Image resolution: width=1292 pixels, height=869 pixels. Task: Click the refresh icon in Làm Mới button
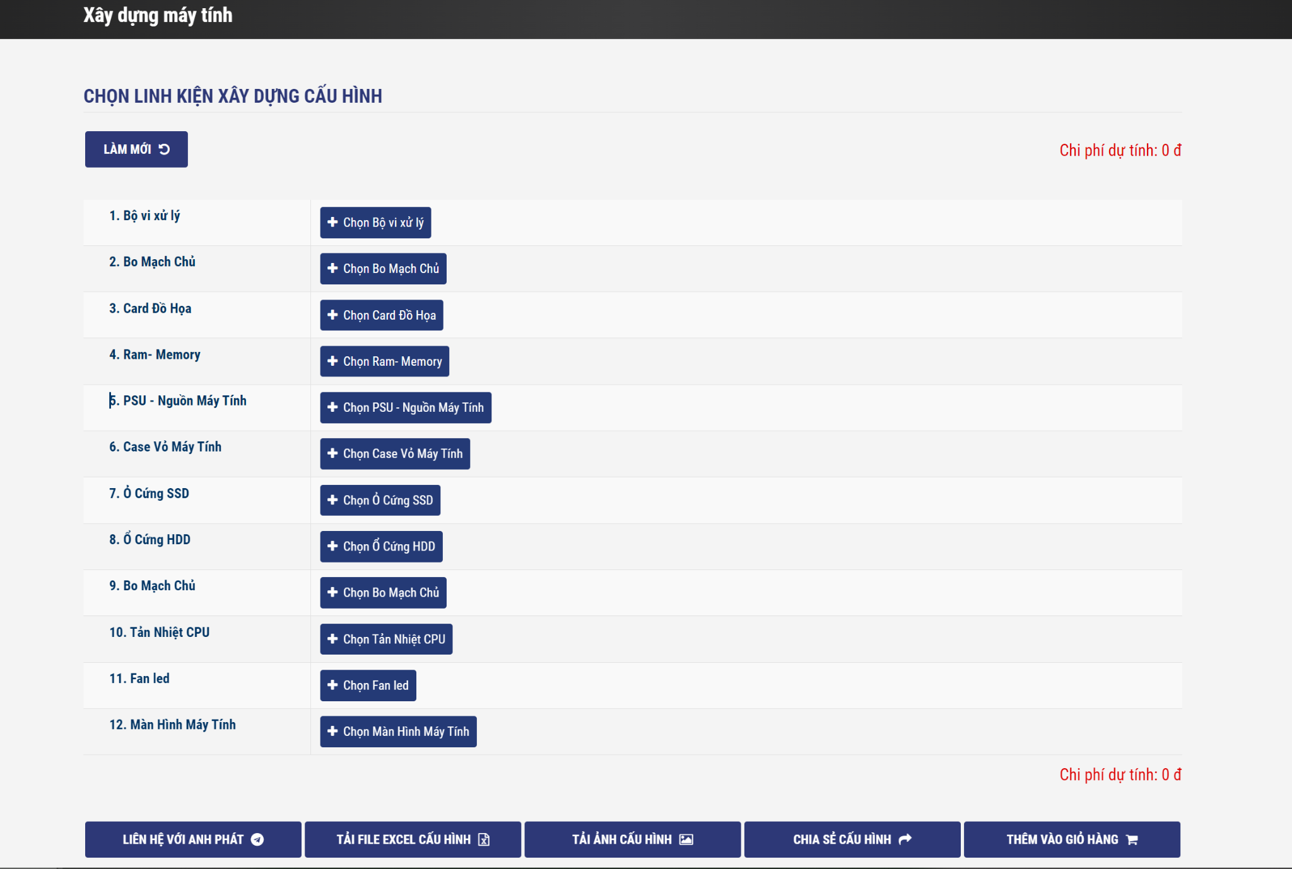165,149
